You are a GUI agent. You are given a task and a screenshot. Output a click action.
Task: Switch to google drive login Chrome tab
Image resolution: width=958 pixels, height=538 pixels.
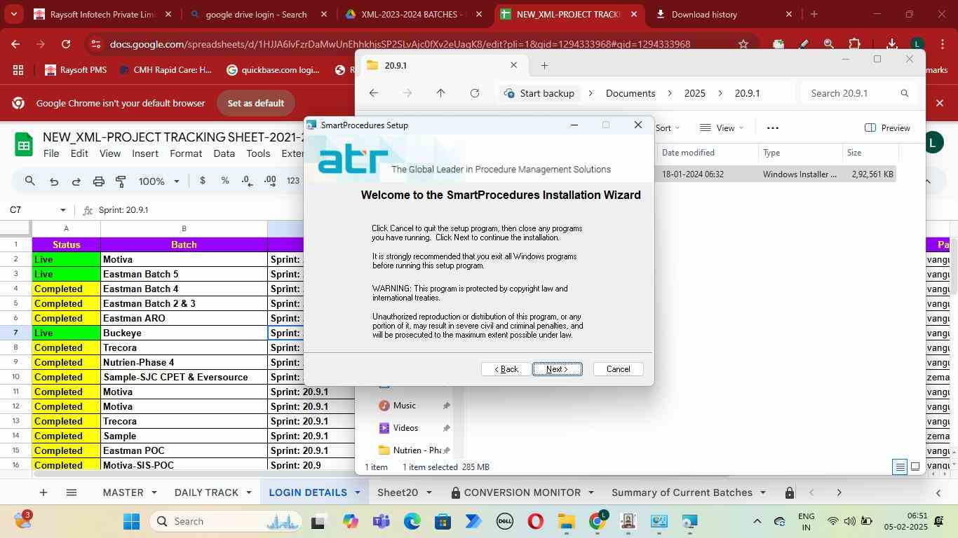256,14
